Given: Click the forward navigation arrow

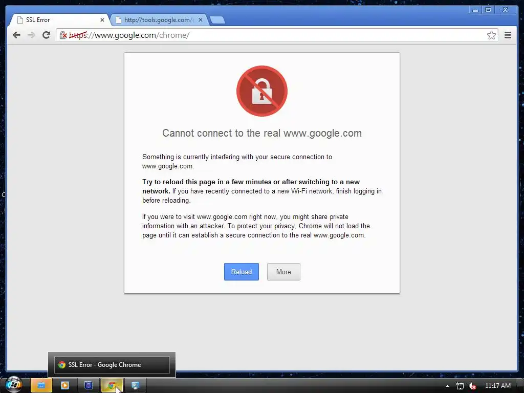Looking at the screenshot, I should pos(31,35).
